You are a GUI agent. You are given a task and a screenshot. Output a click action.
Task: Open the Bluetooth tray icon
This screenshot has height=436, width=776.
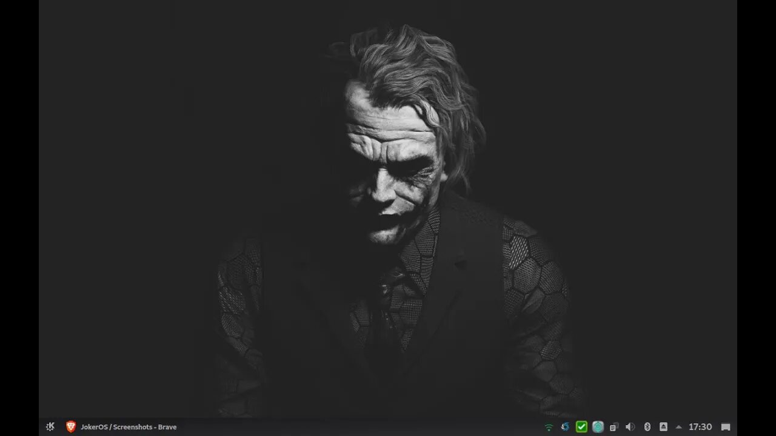point(647,427)
